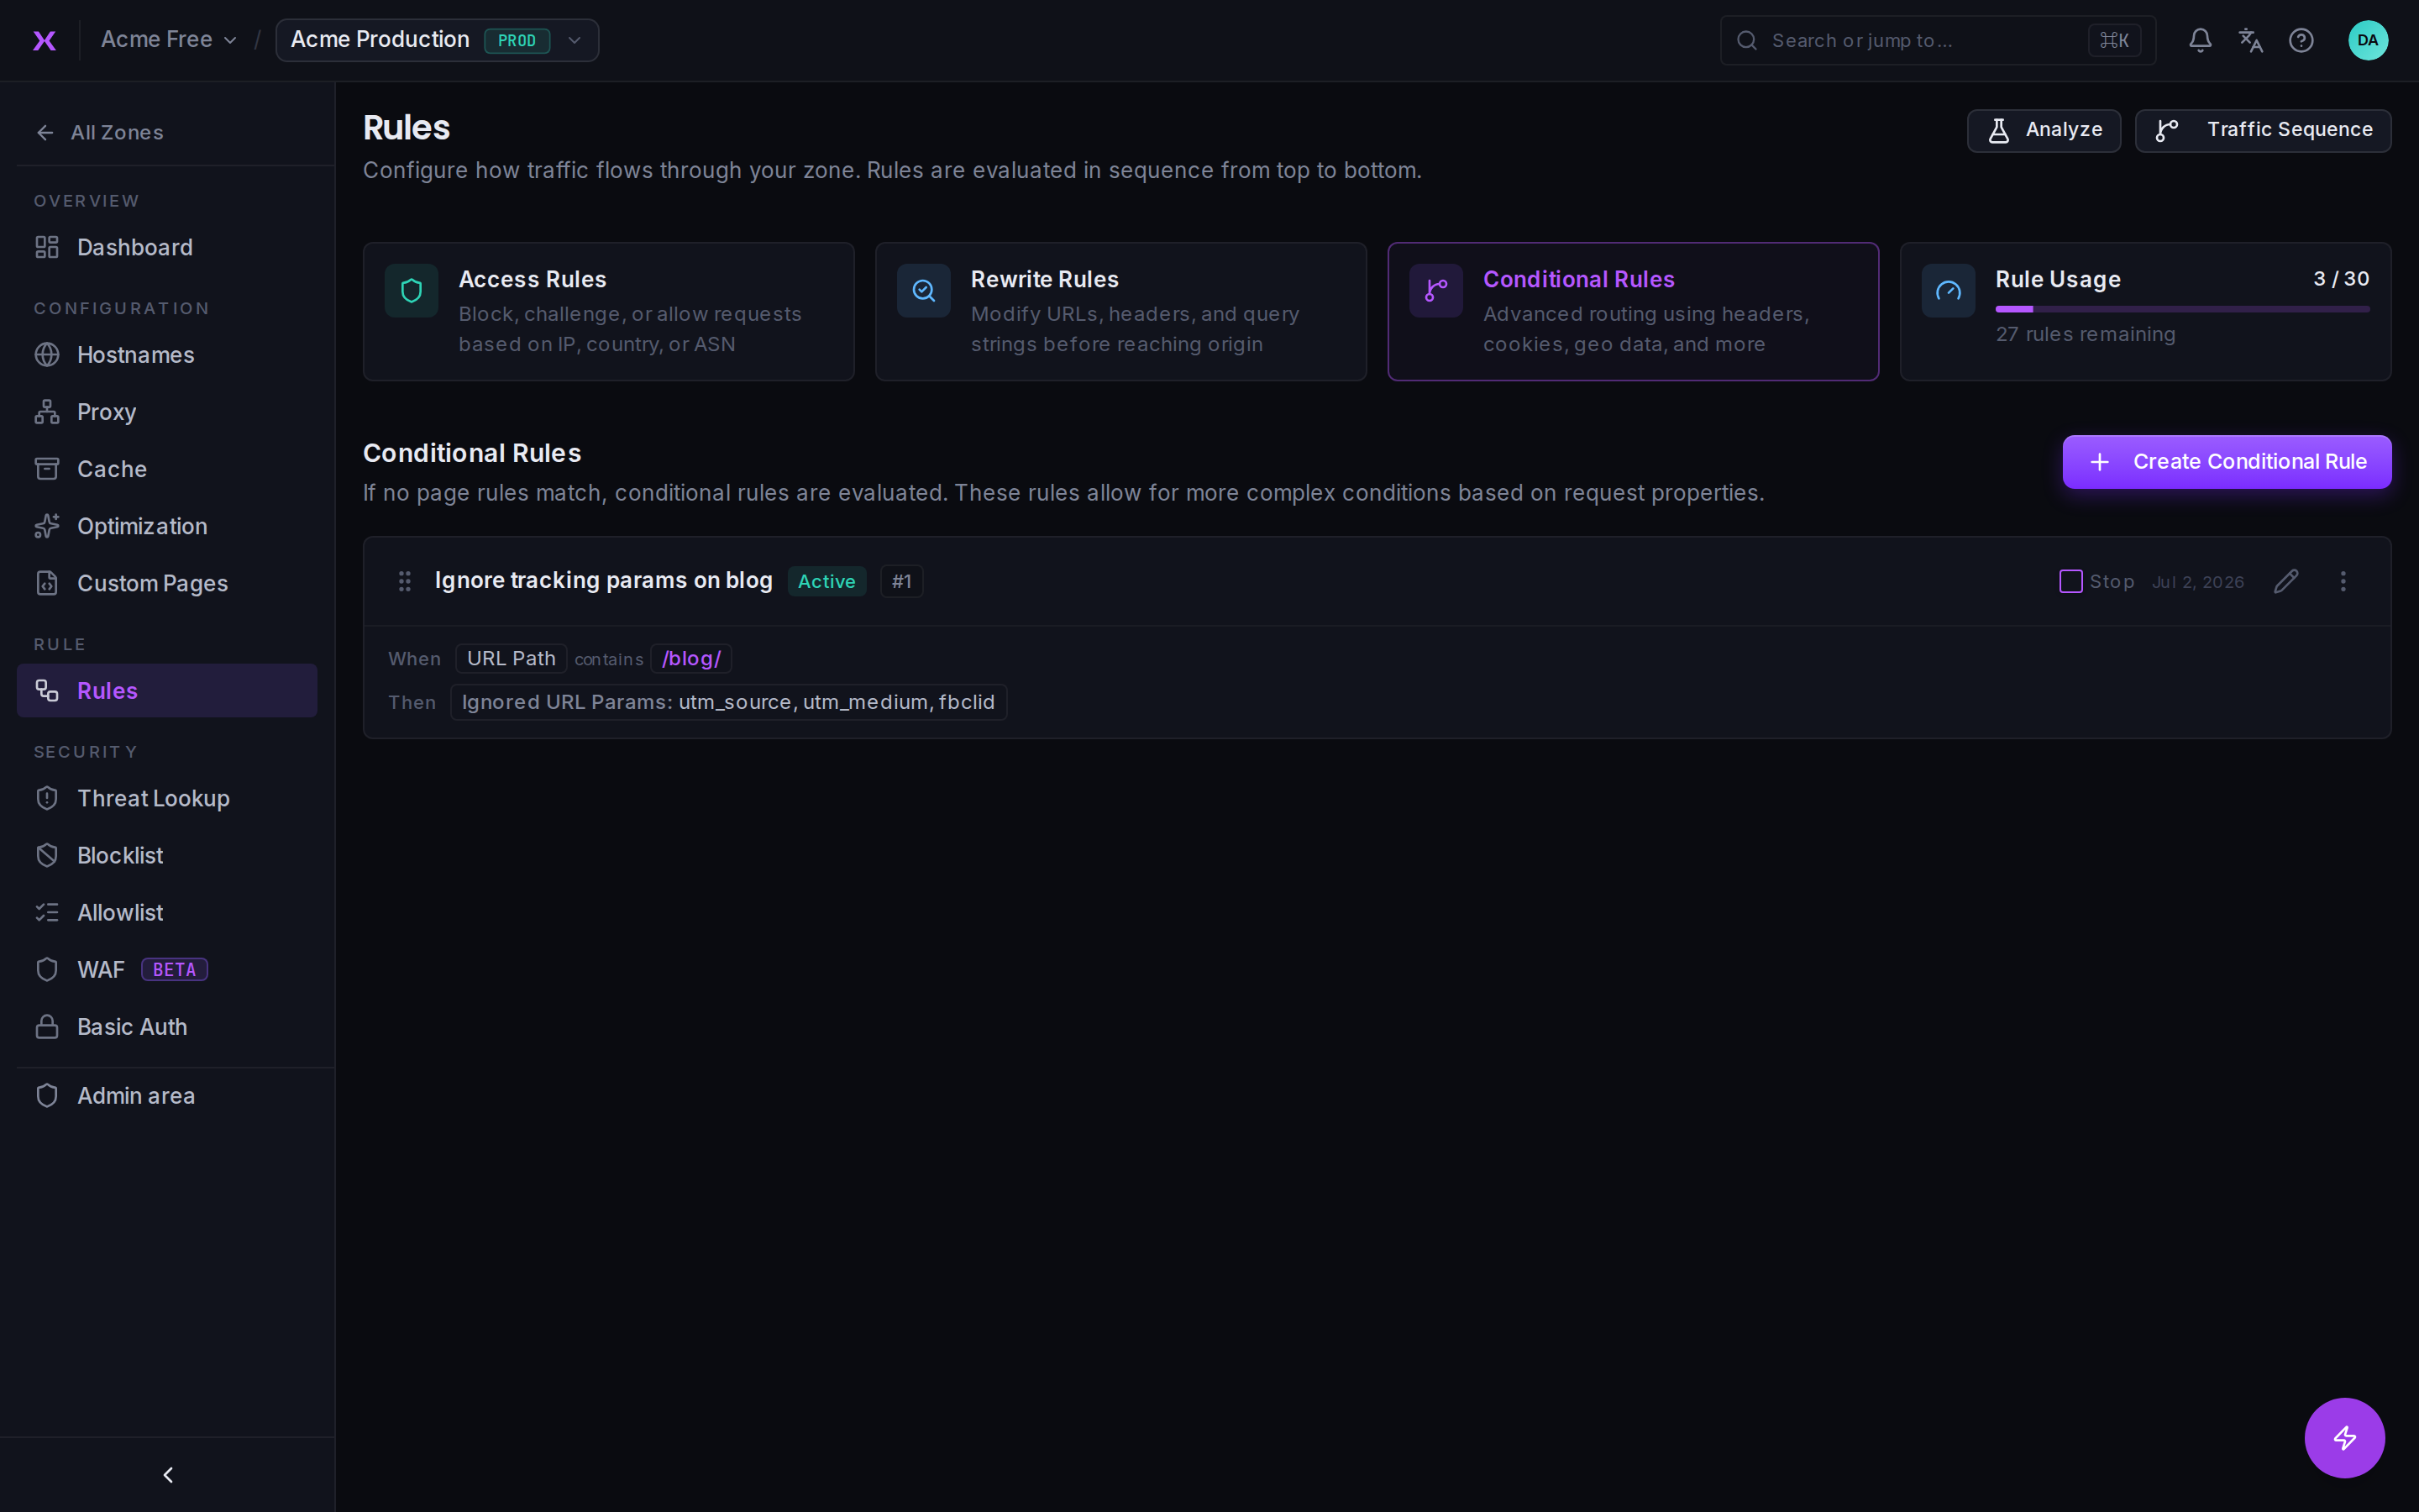Viewport: 2419px width, 1512px height.
Task: Click the Rule Usage progress bar
Action: [x=2182, y=309]
